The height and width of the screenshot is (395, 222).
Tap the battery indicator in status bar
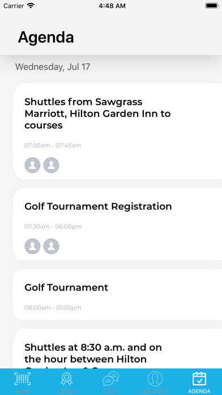click(x=212, y=6)
